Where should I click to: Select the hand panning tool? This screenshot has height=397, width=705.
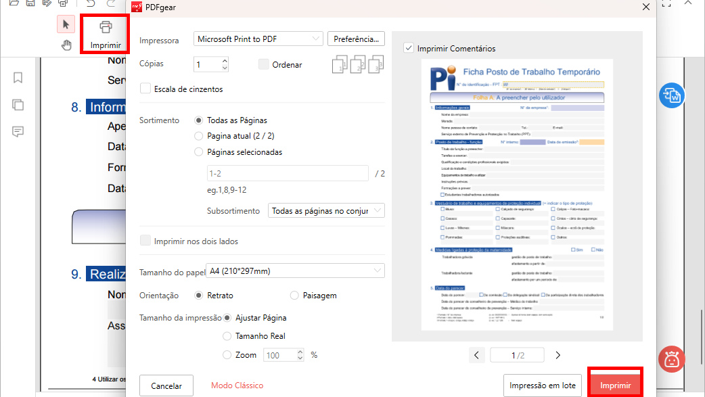pos(66,44)
